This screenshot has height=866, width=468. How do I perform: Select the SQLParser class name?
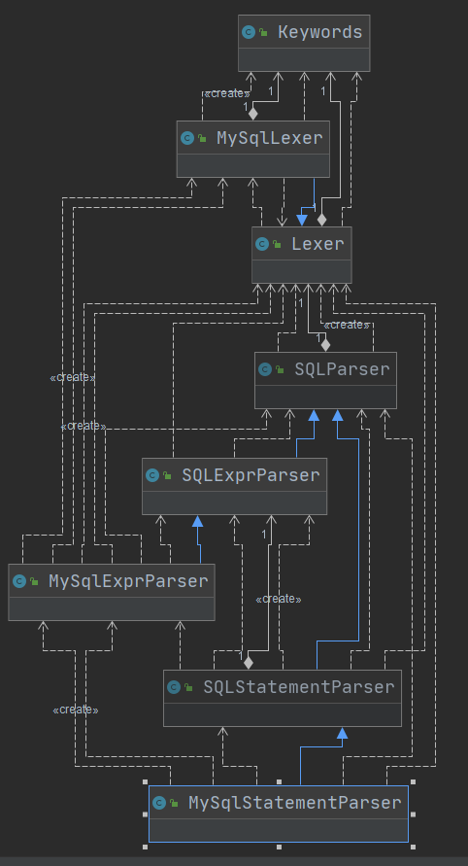[x=342, y=369]
